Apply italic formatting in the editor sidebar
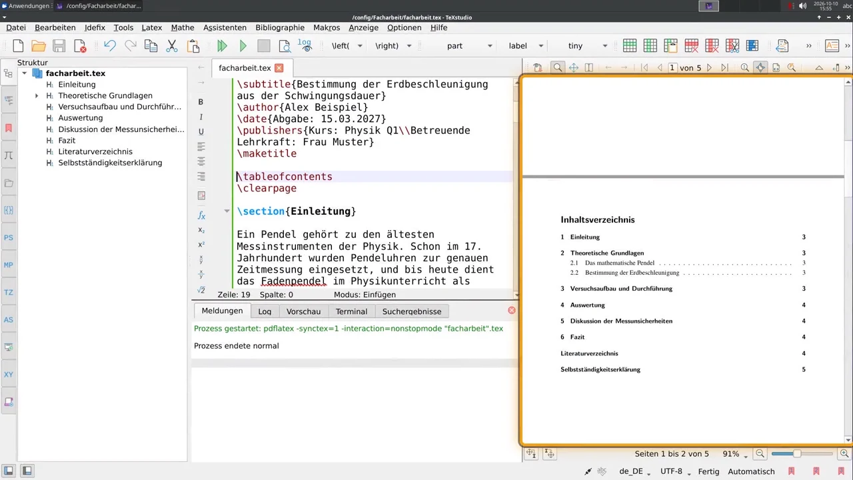 (201, 117)
